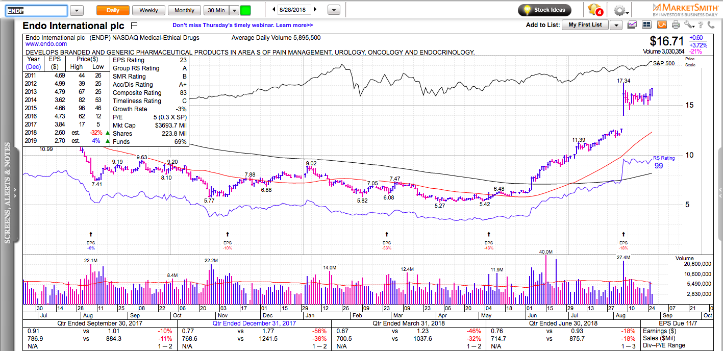Advance to the next date with the right arrow

[315, 10]
